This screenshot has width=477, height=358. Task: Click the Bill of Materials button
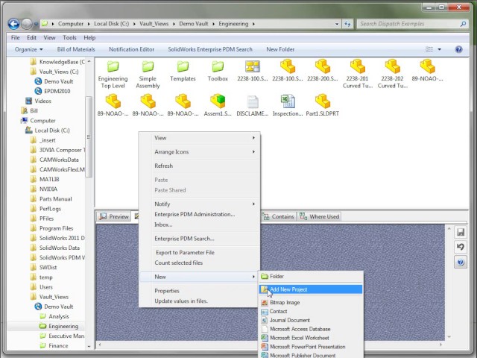pos(76,49)
